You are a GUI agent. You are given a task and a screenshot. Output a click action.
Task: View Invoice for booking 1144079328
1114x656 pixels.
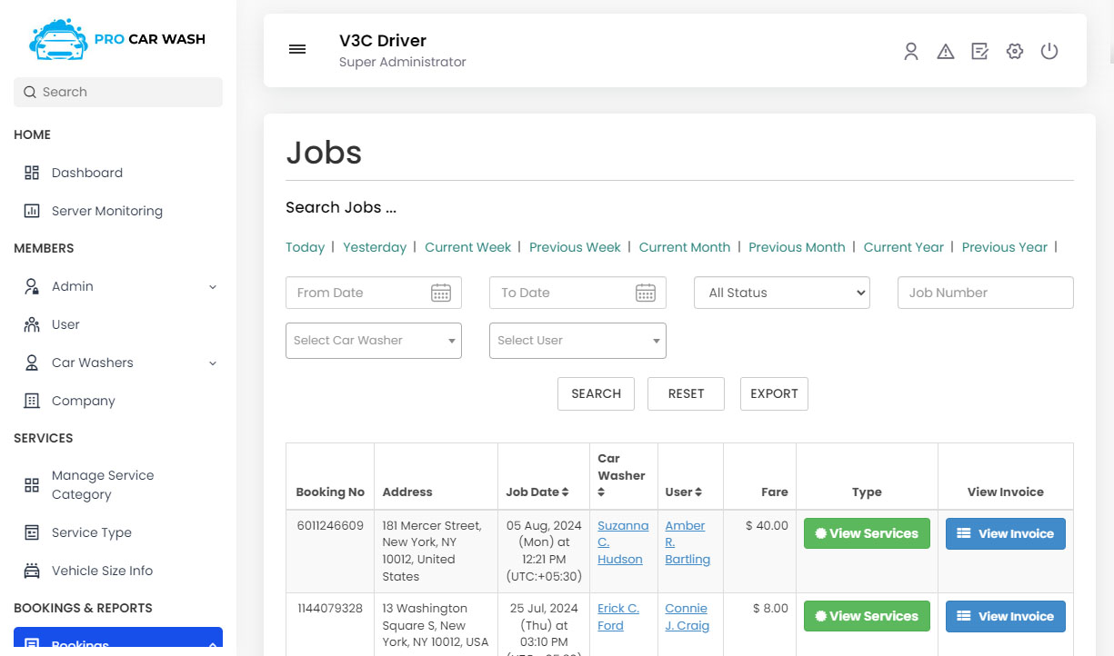point(1006,616)
